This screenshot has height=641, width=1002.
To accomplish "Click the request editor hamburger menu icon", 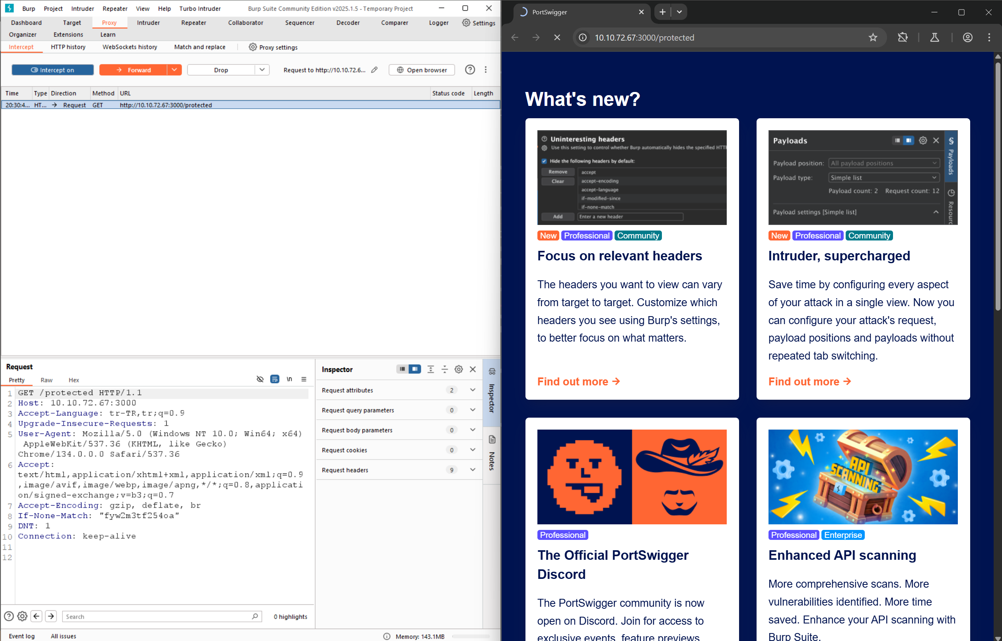I will tap(304, 379).
